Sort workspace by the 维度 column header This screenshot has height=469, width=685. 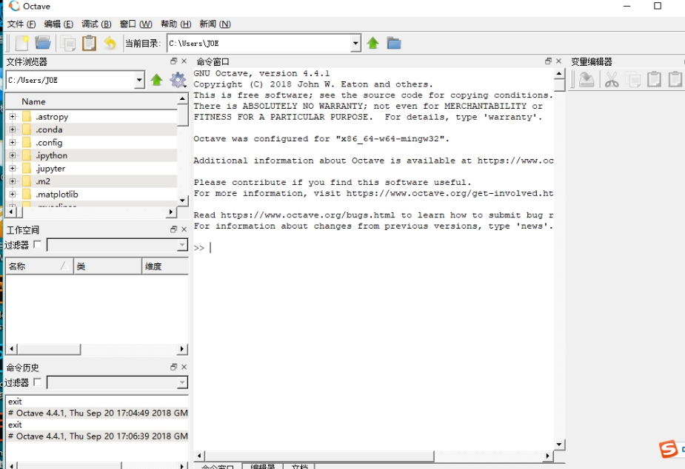(x=165, y=266)
